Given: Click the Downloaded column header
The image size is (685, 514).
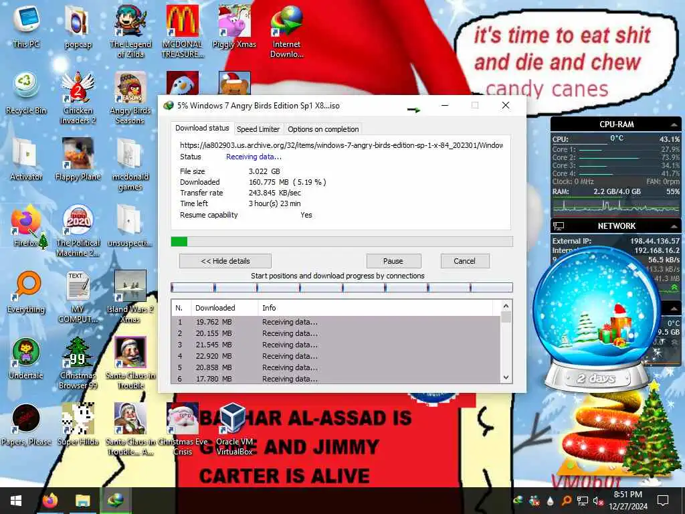Looking at the screenshot, I should coord(225,308).
